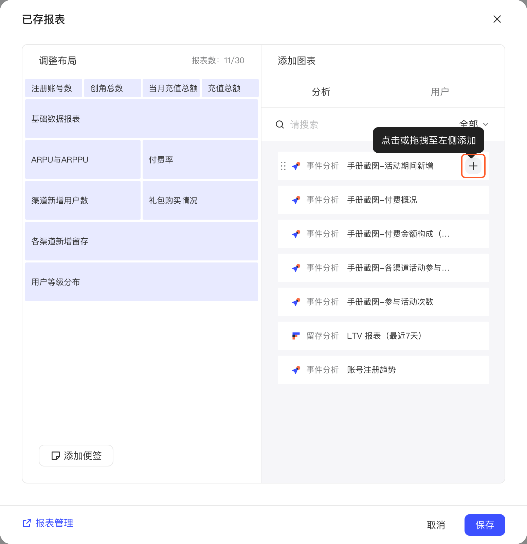The height and width of the screenshot is (544, 527).
Task: Click the 手册截图–付费金额构成 report name
Action: click(x=398, y=234)
